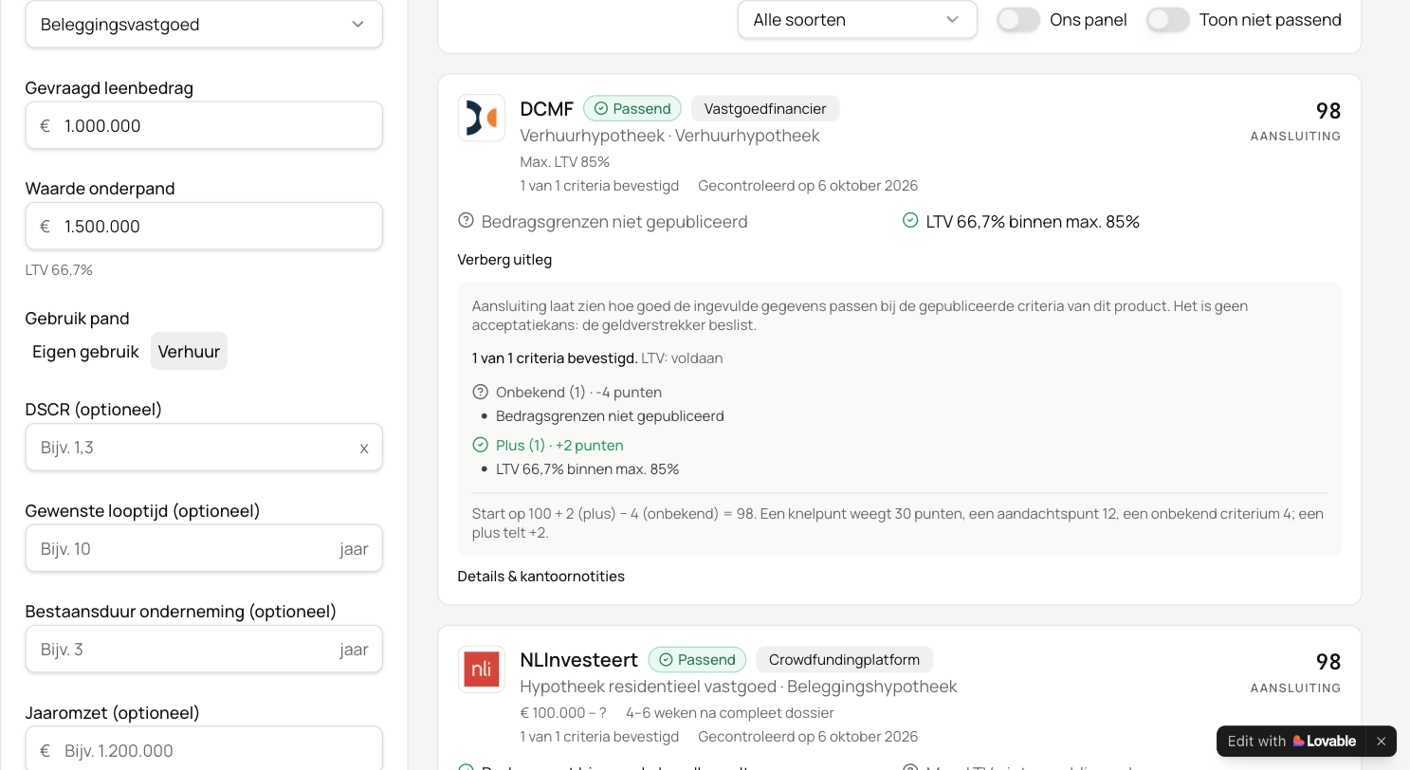Enable the Toon niet passend switch
This screenshot has height=770, width=1410.
(x=1168, y=20)
